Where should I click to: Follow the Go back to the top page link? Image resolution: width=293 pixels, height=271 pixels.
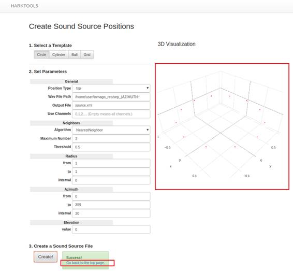click(85, 263)
